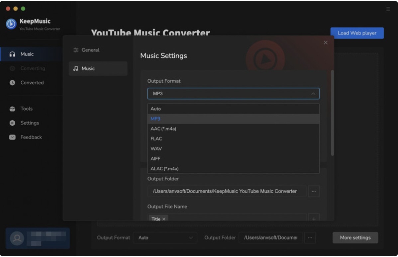The width and height of the screenshot is (398, 257).
Task: Switch to the General settings tab
Action: (98, 50)
